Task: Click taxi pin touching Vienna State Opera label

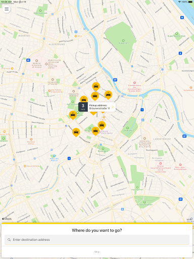Action: (95, 131)
